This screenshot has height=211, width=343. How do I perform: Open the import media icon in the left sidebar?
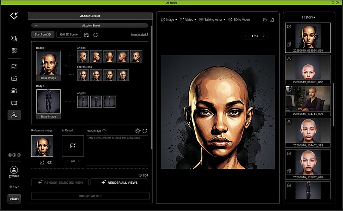click(x=14, y=38)
